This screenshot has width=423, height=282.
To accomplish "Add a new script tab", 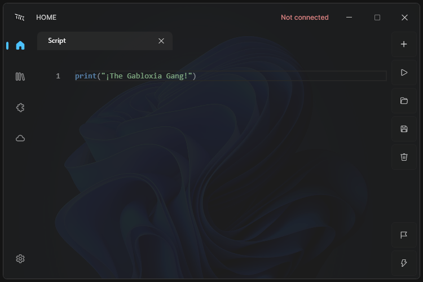I will click(x=404, y=45).
